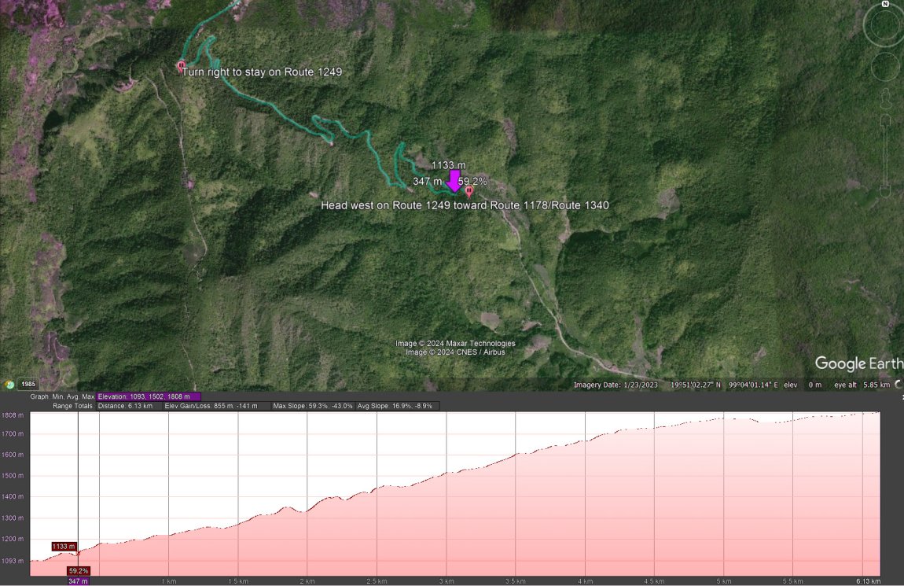The width and height of the screenshot is (904, 586).
Task: Click the North compass indicator
Action: coord(884,5)
